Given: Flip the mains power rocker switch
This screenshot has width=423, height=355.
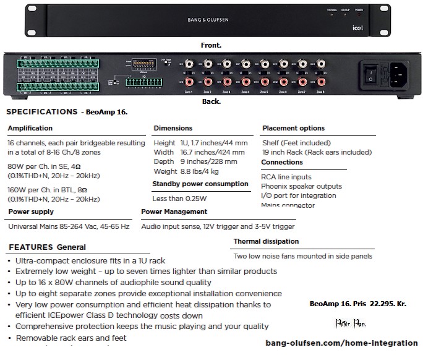Looking at the screenshot, I should pyautogui.click(x=370, y=75).
